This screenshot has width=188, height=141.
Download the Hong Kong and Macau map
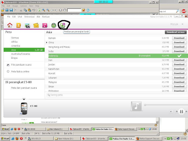[179, 47]
